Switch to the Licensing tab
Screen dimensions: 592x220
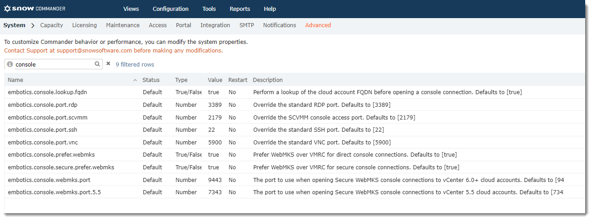coord(84,25)
